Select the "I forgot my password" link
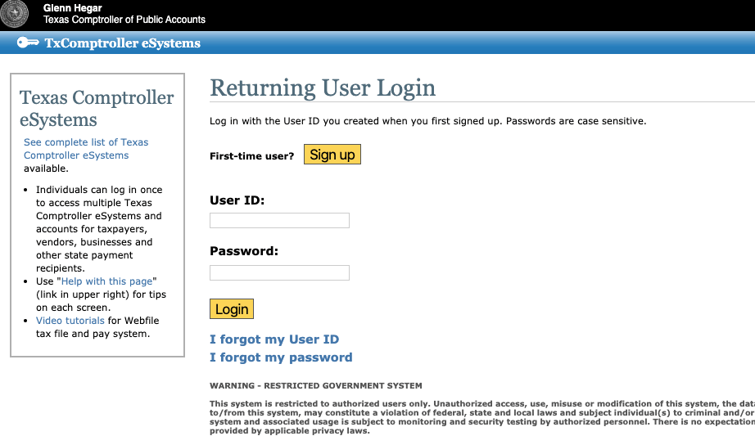 281,357
